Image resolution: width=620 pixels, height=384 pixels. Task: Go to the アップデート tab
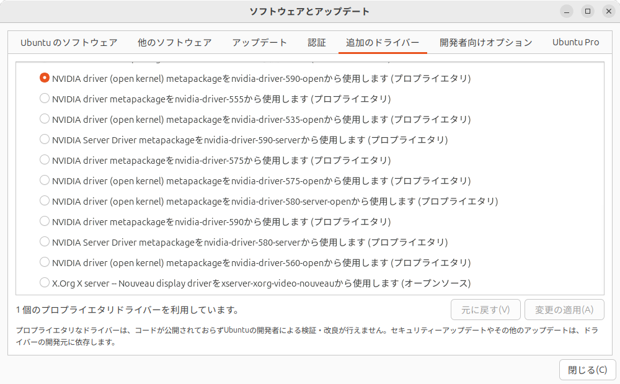pyautogui.click(x=259, y=42)
